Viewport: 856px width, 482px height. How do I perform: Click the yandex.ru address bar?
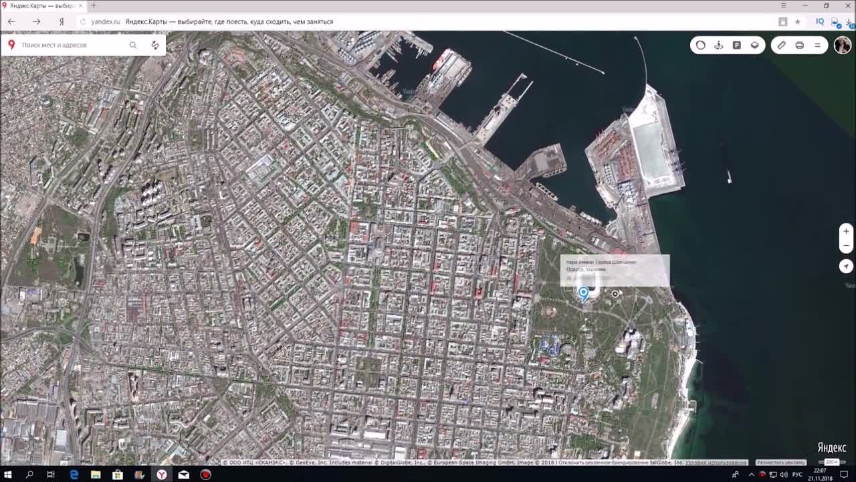pos(106,21)
